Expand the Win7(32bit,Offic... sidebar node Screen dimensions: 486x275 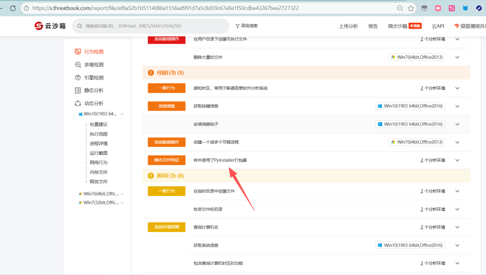[122, 203]
